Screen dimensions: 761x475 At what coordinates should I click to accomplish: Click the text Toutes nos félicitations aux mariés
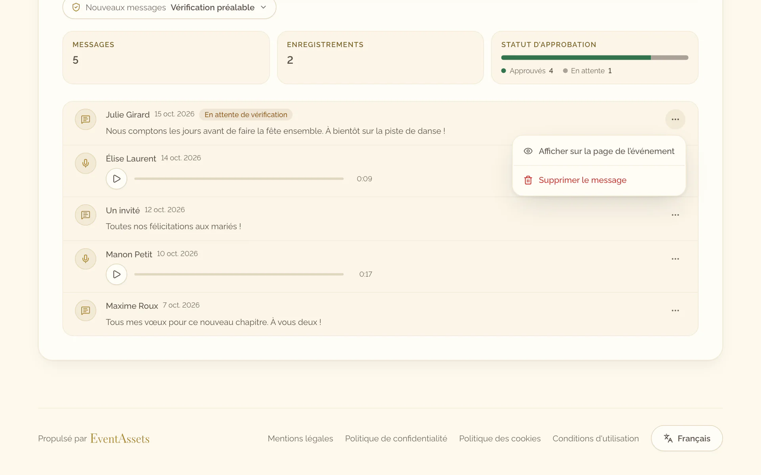pyautogui.click(x=174, y=226)
